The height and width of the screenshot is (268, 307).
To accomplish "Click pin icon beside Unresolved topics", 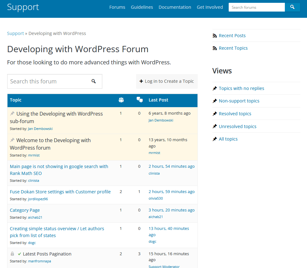I will pyautogui.click(x=215, y=126).
